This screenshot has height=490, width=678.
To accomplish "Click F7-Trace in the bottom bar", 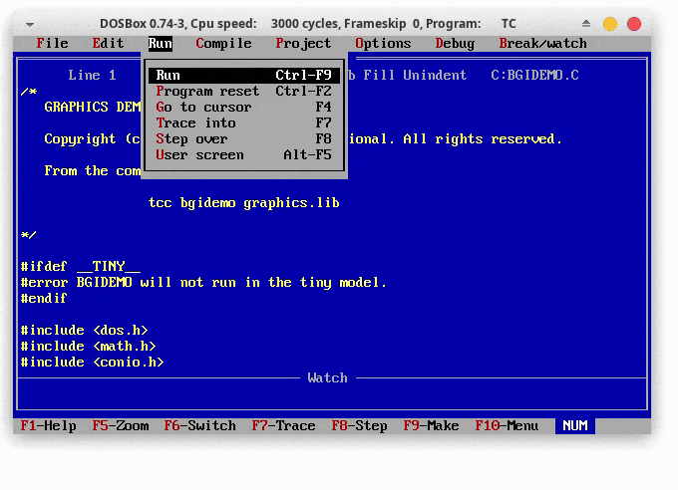I will click(283, 426).
